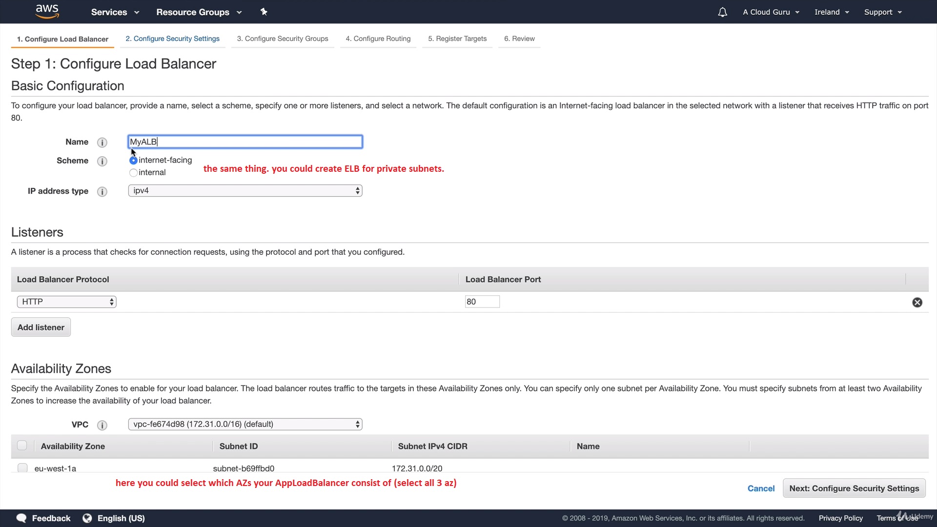Click the AWS logo home icon
The height and width of the screenshot is (527, 937).
click(x=47, y=11)
